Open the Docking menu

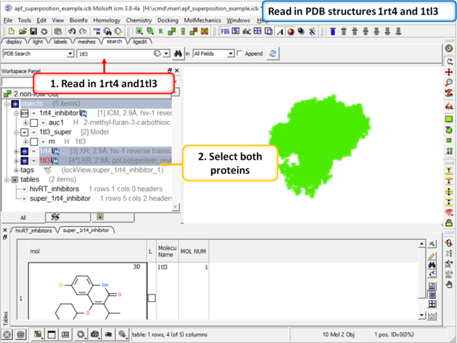(168, 20)
